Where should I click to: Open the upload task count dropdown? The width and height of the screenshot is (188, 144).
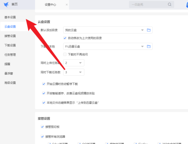74,63
